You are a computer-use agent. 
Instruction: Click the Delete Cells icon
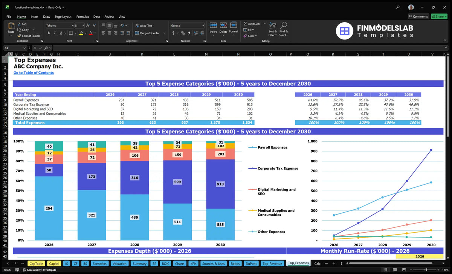pos(223,25)
